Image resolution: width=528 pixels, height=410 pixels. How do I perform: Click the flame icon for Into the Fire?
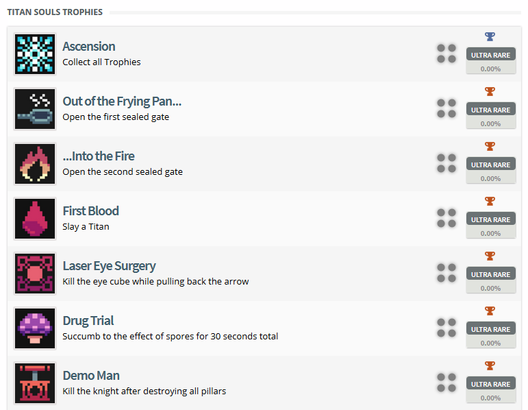click(35, 164)
